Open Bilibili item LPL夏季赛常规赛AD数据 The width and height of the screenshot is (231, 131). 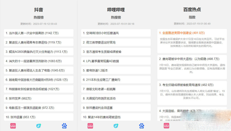116,61
